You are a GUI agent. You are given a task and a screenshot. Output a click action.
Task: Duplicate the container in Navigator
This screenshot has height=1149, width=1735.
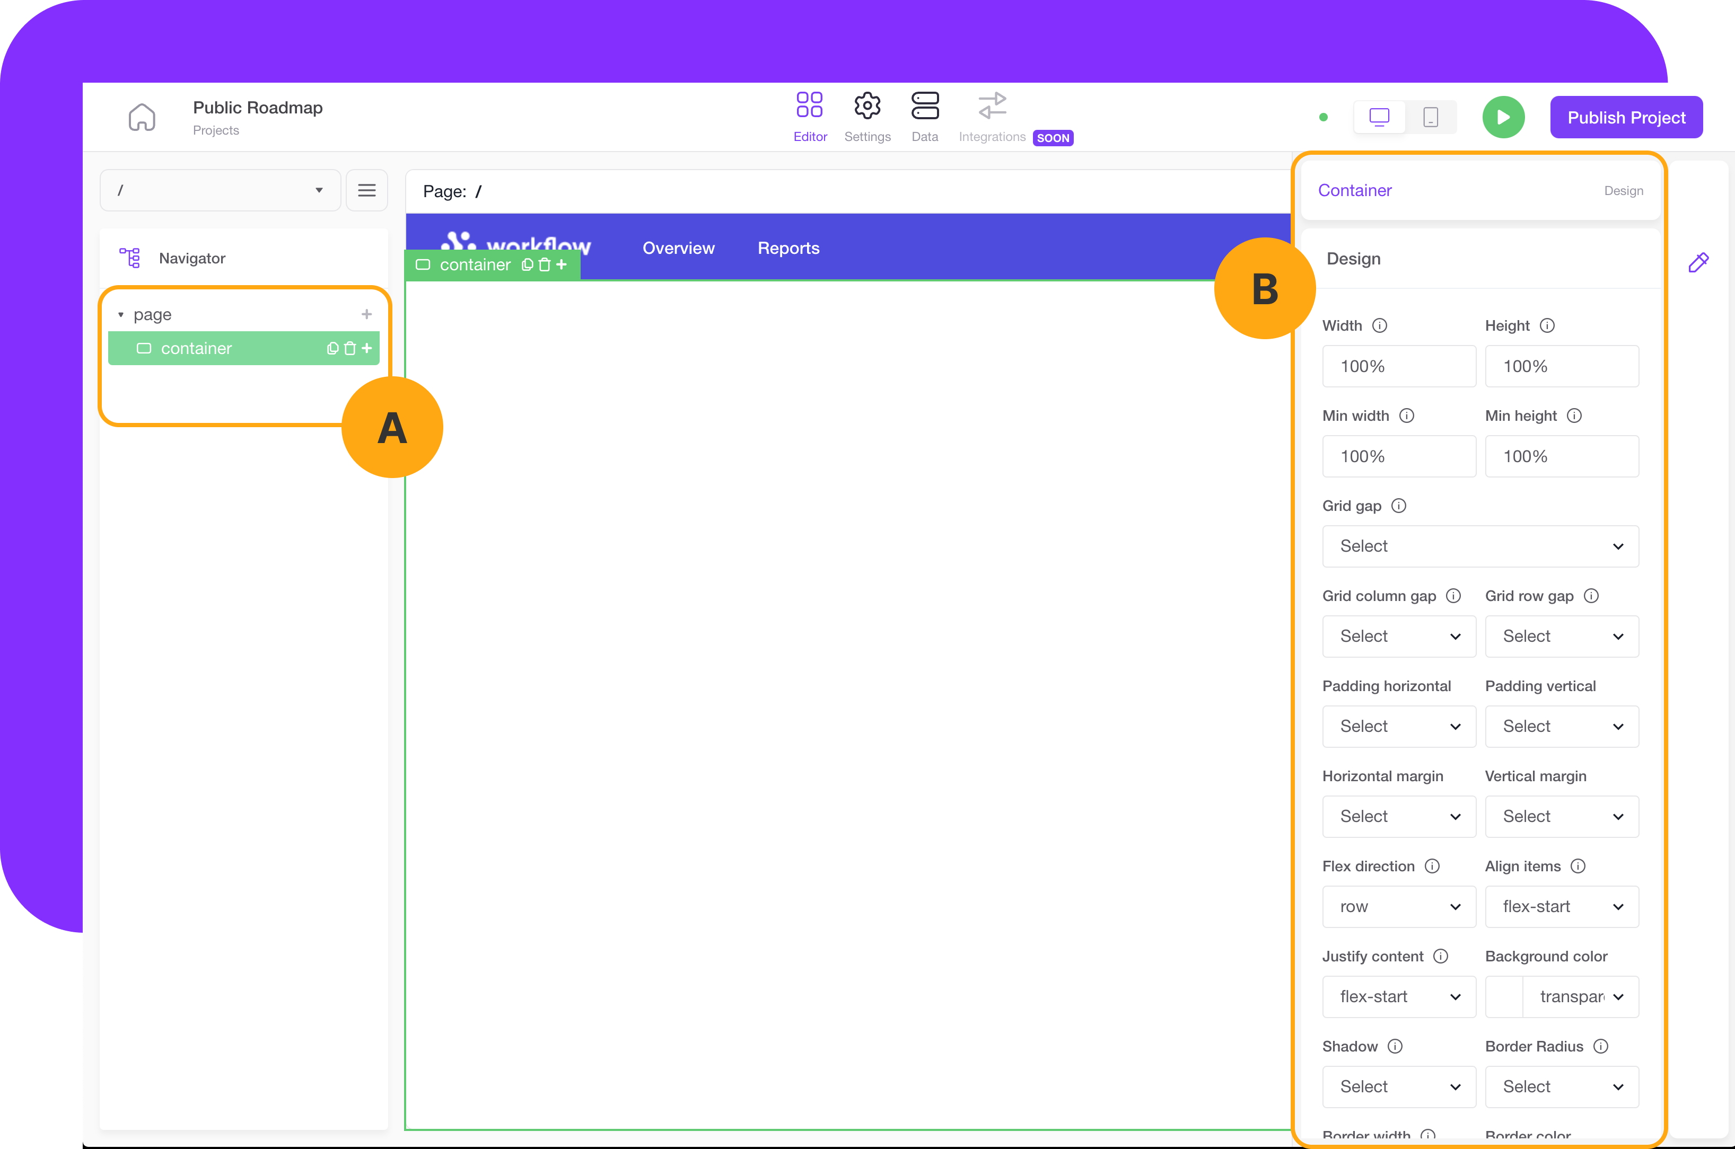[333, 348]
